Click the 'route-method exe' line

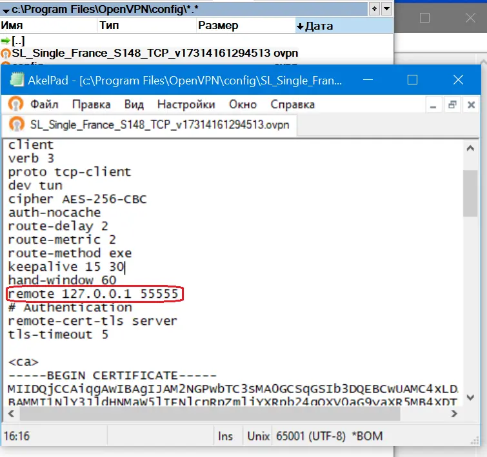(70, 253)
